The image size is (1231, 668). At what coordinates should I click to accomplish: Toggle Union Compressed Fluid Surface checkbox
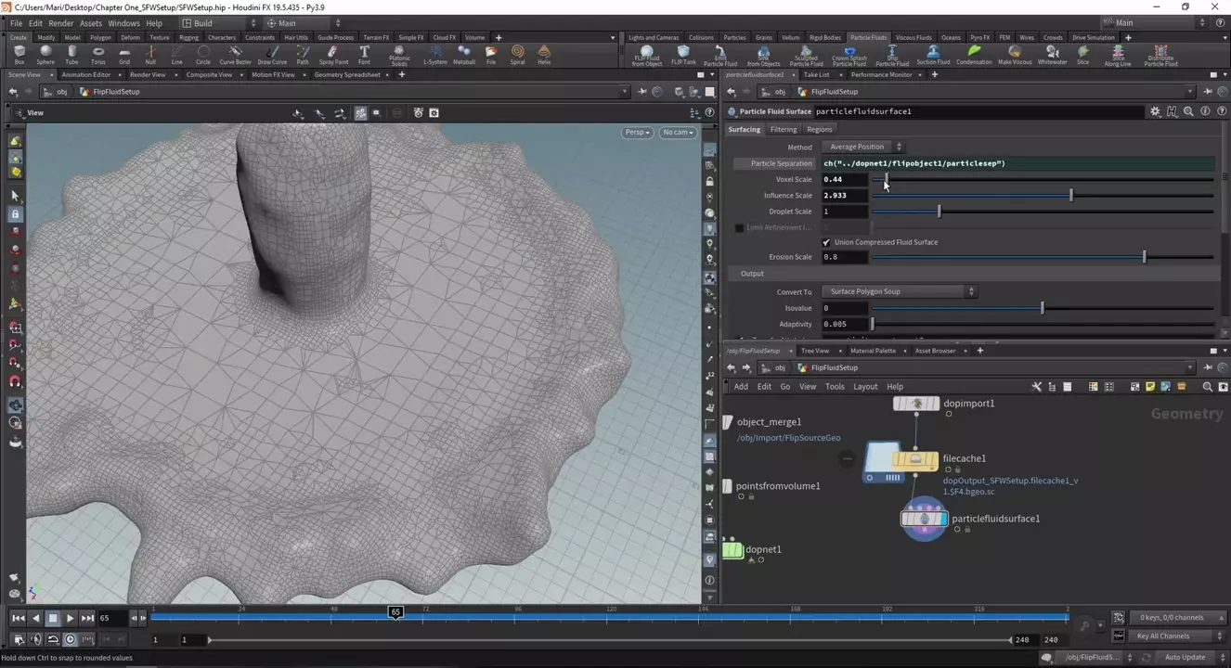pos(826,242)
